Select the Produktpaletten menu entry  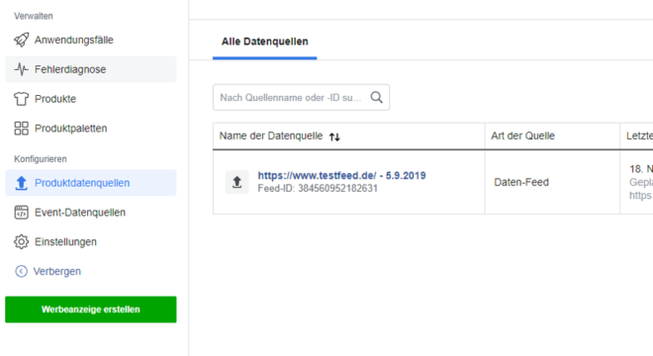pos(91,129)
